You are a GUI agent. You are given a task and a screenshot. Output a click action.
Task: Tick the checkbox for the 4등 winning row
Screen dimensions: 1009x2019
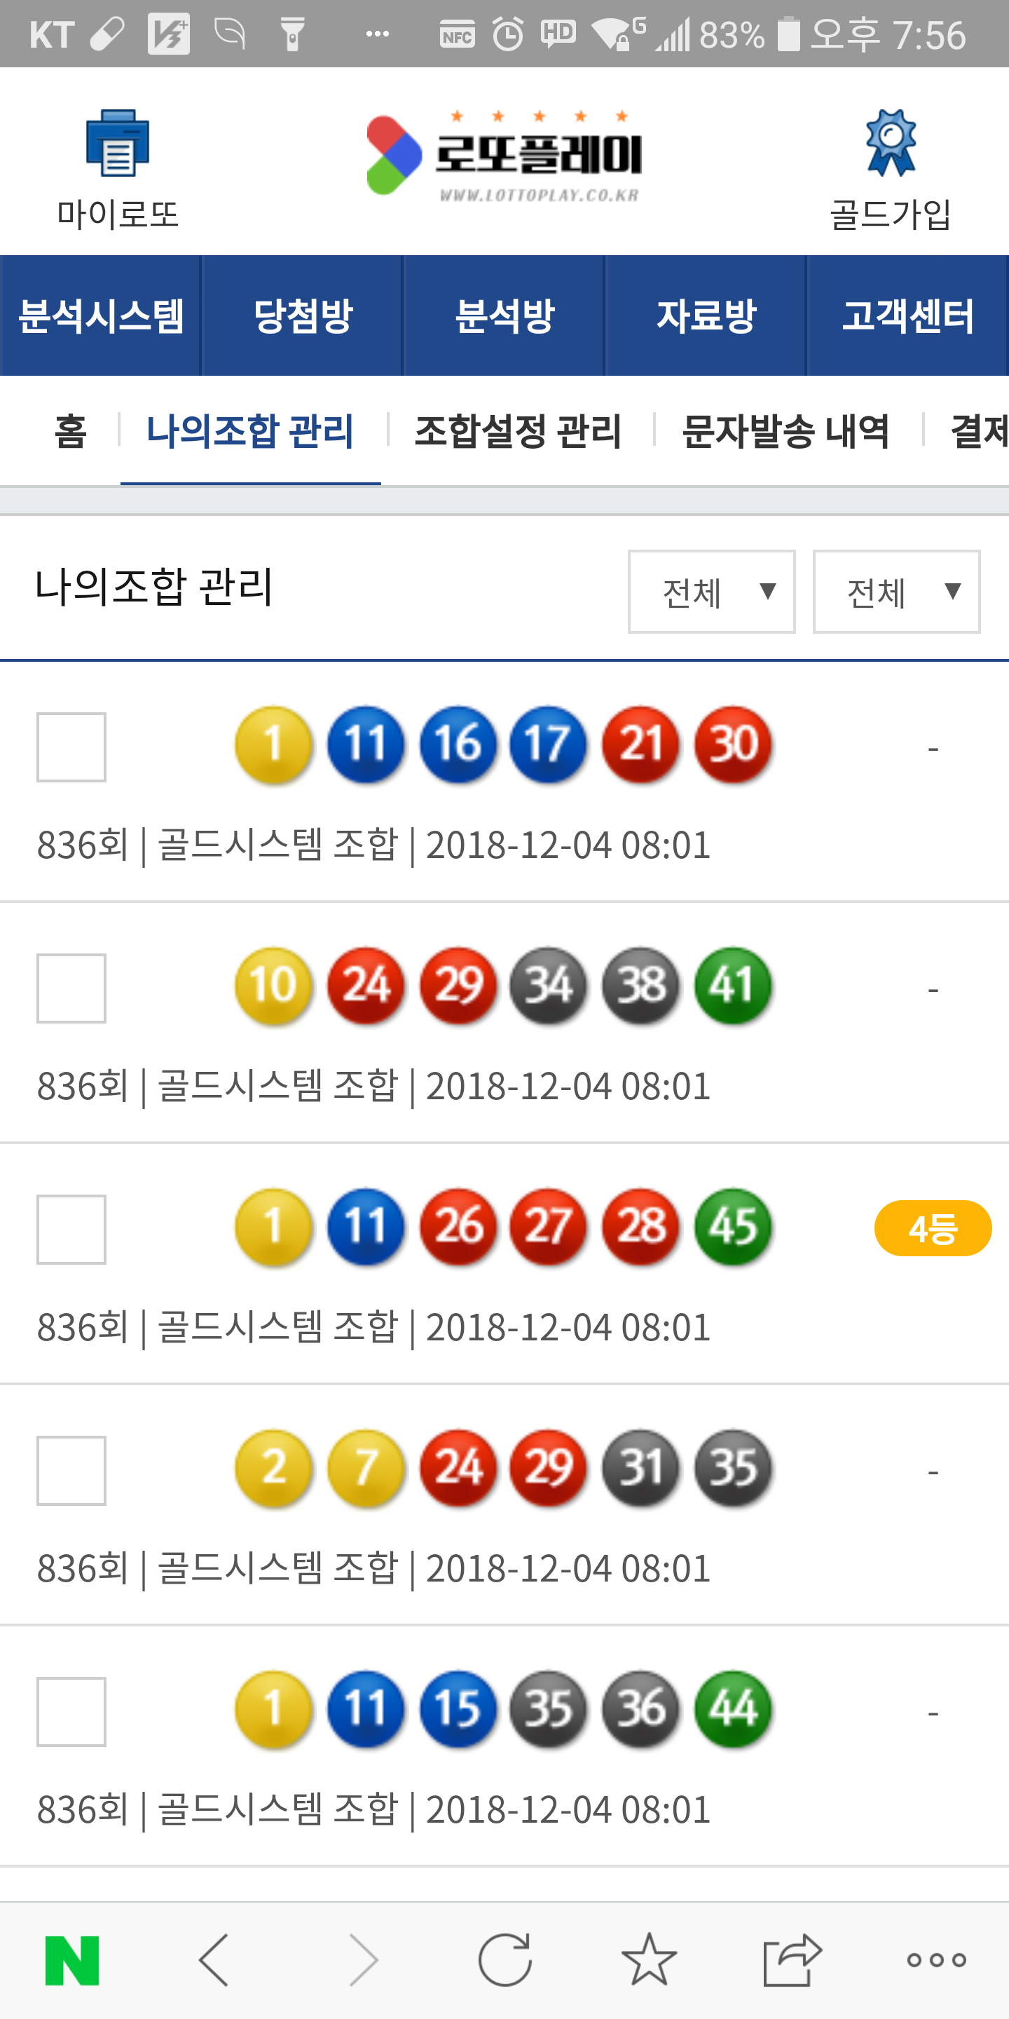[x=71, y=1230]
